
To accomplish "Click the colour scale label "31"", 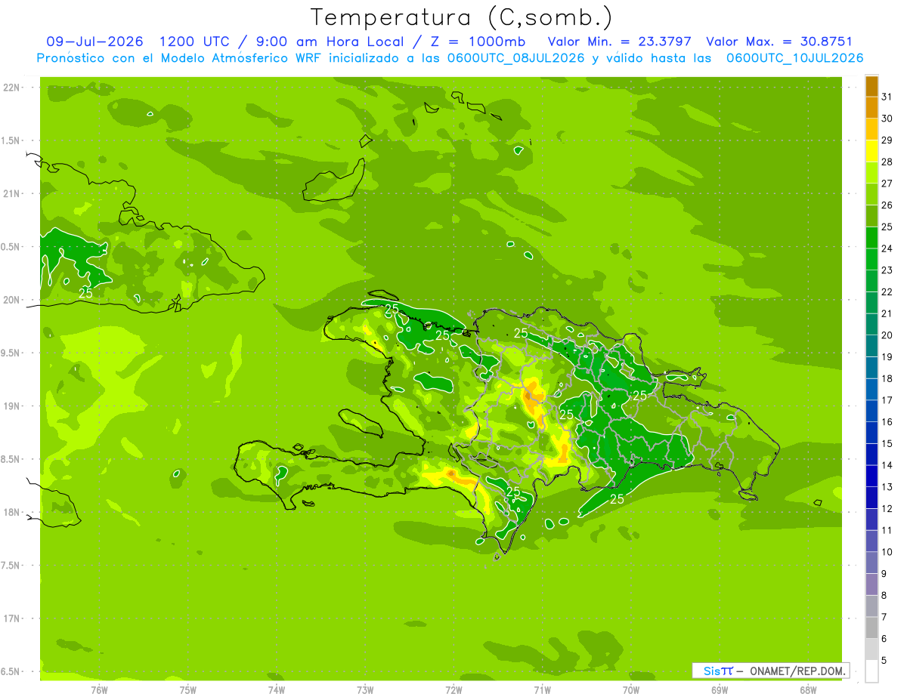I will 887,97.
